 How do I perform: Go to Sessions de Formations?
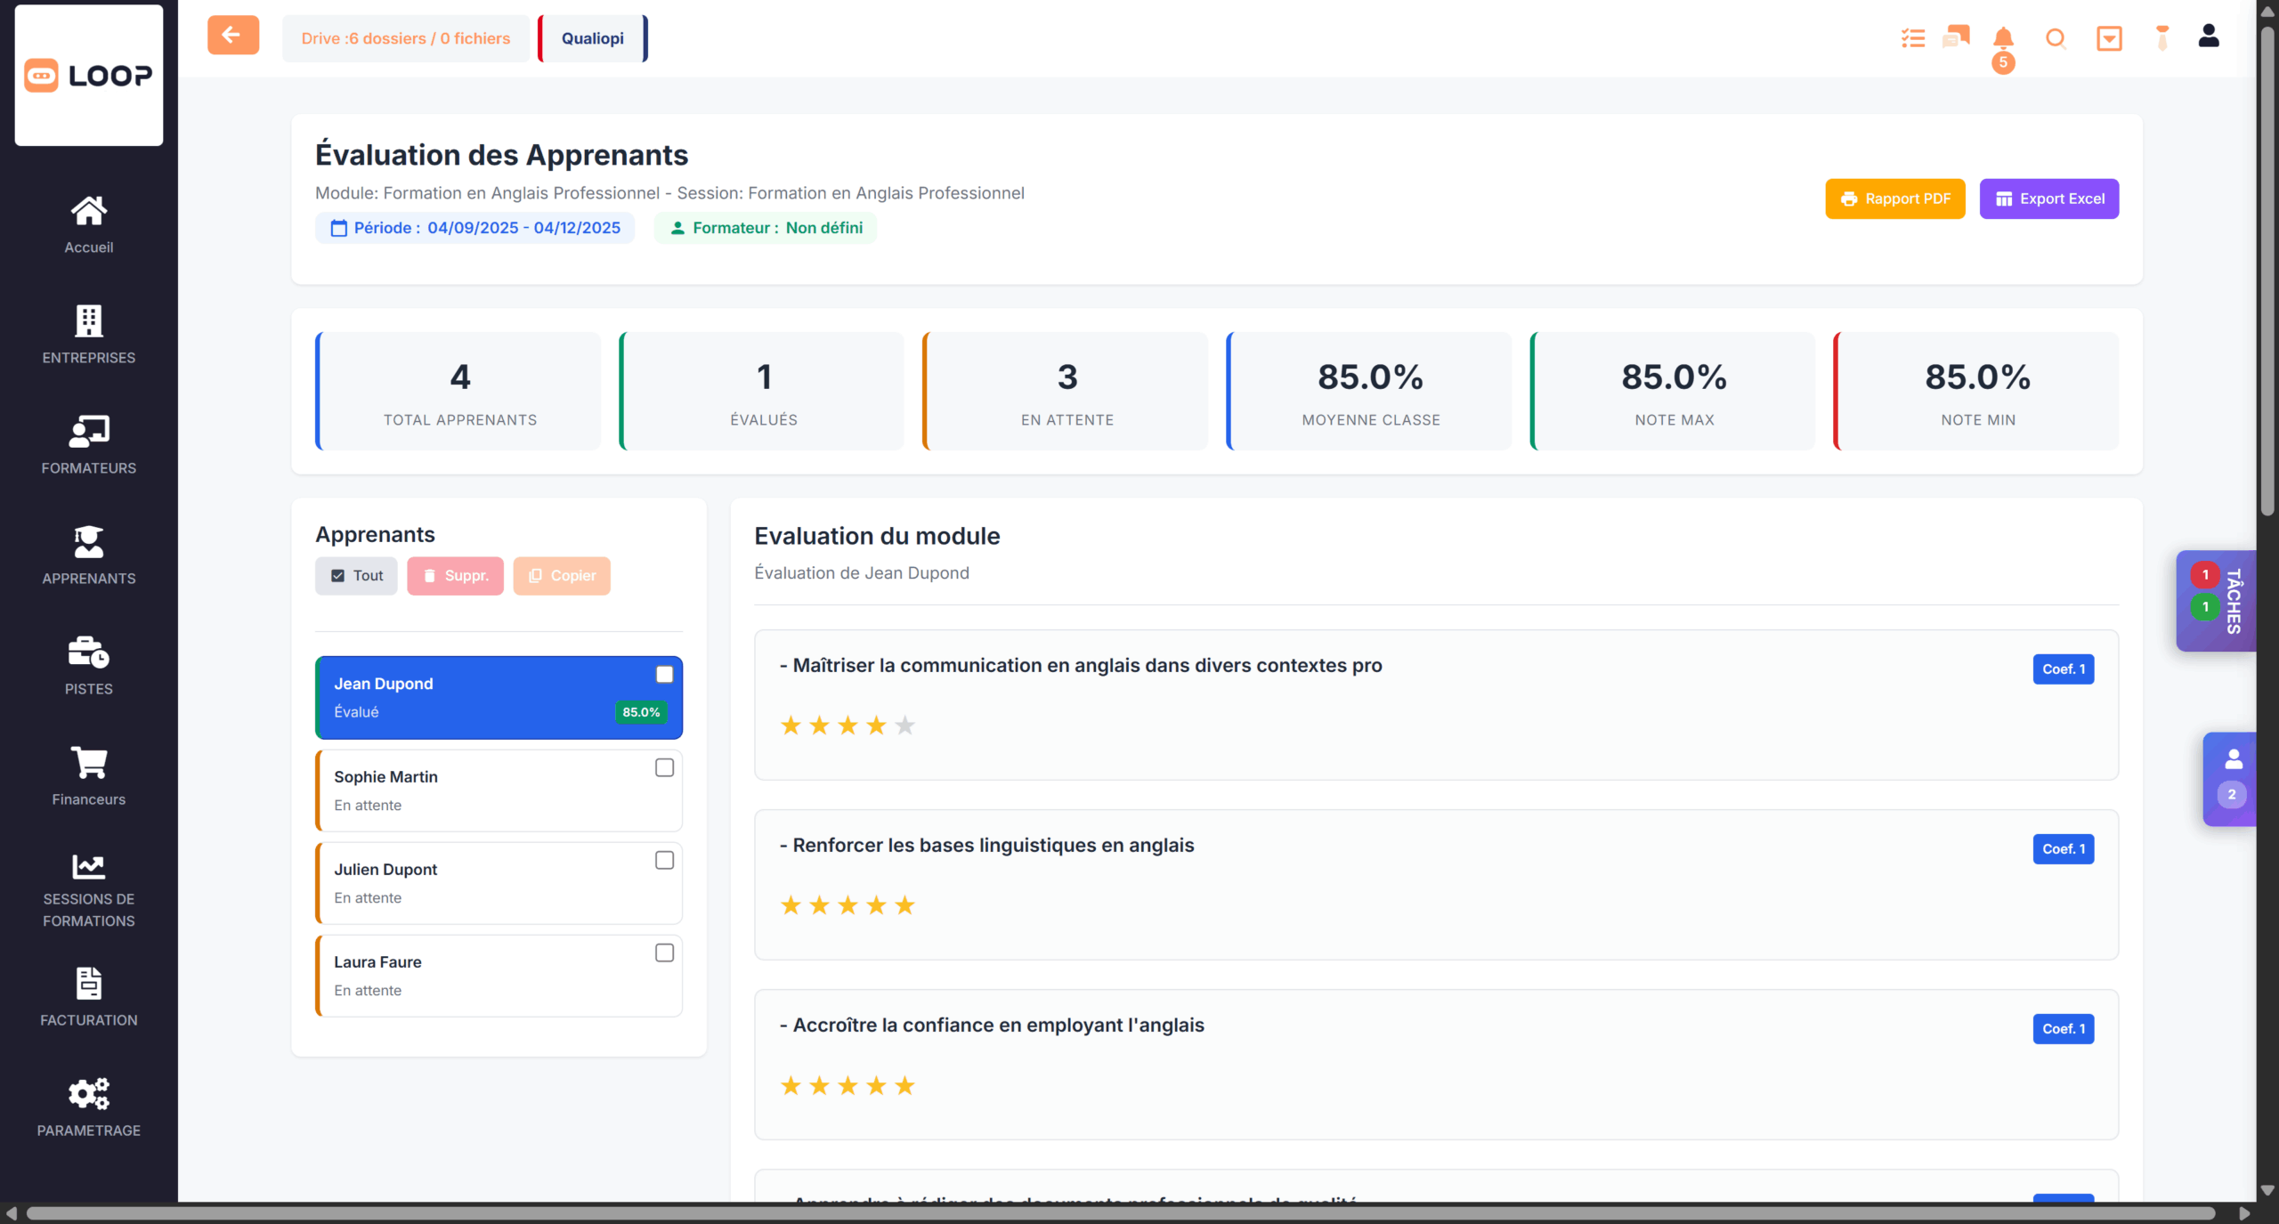click(88, 886)
